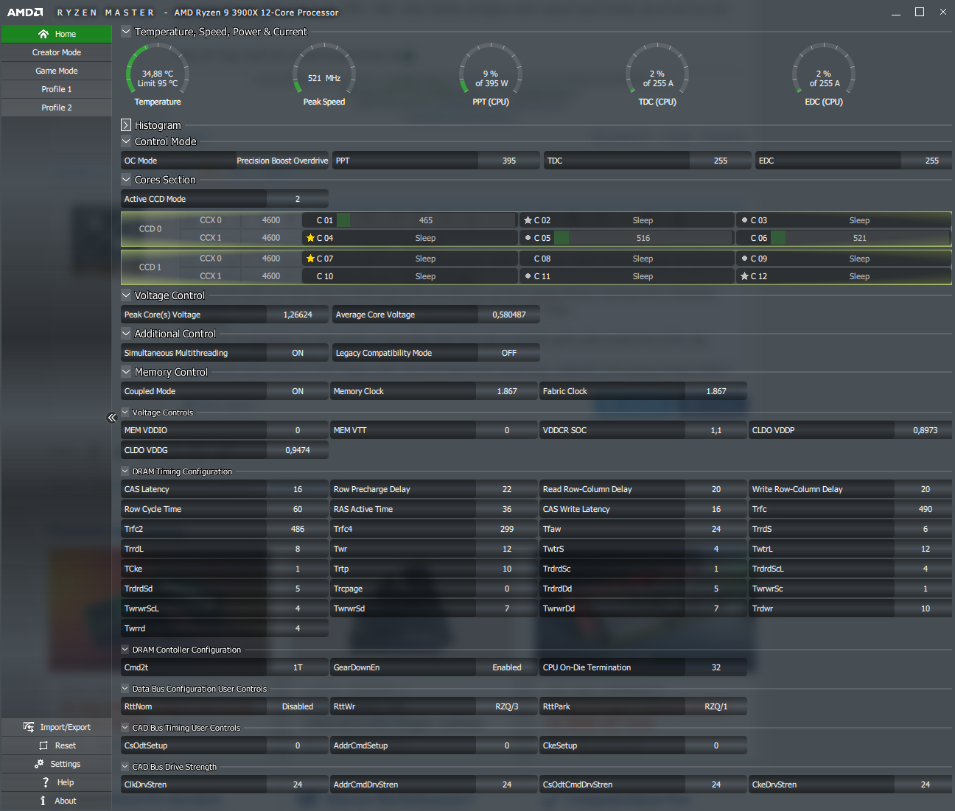Collapse the Additional Control section
Screen dimensions: 955x811
(126, 334)
